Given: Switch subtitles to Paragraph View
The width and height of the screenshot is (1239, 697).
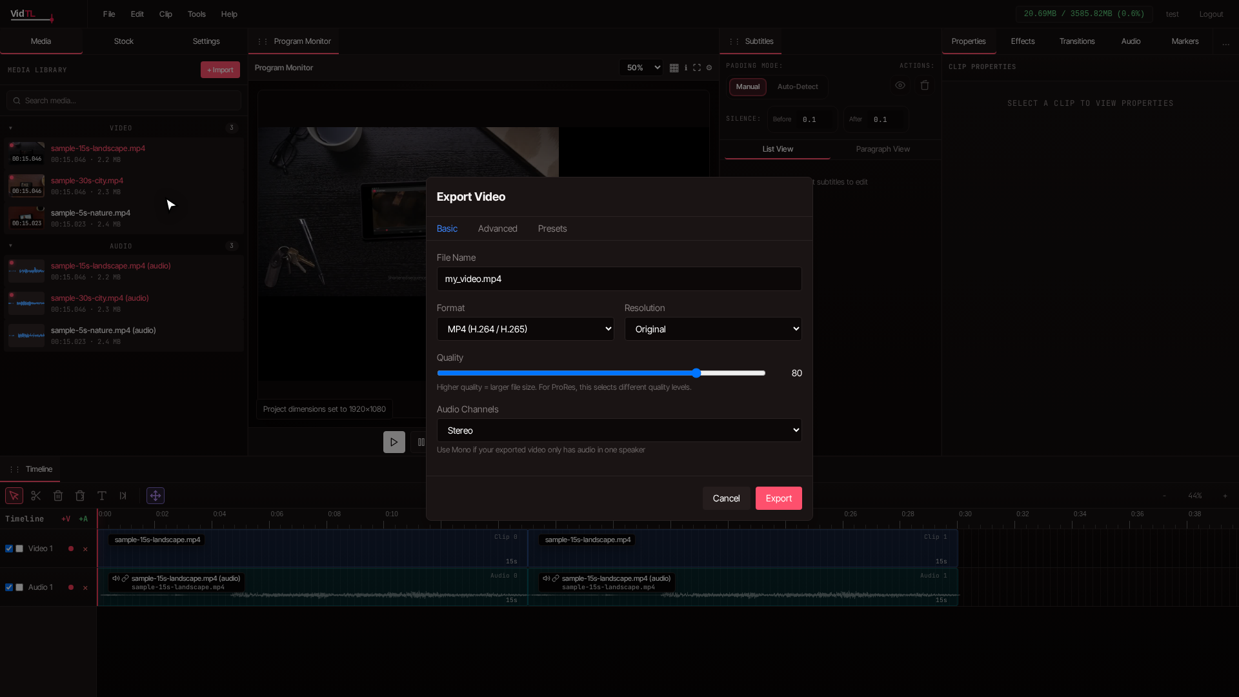Looking at the screenshot, I should (883, 149).
